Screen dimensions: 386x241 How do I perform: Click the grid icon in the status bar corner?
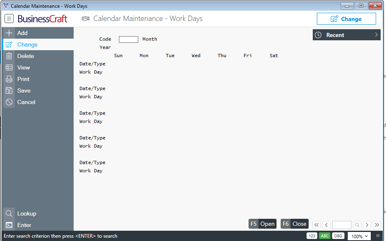(x=378, y=236)
